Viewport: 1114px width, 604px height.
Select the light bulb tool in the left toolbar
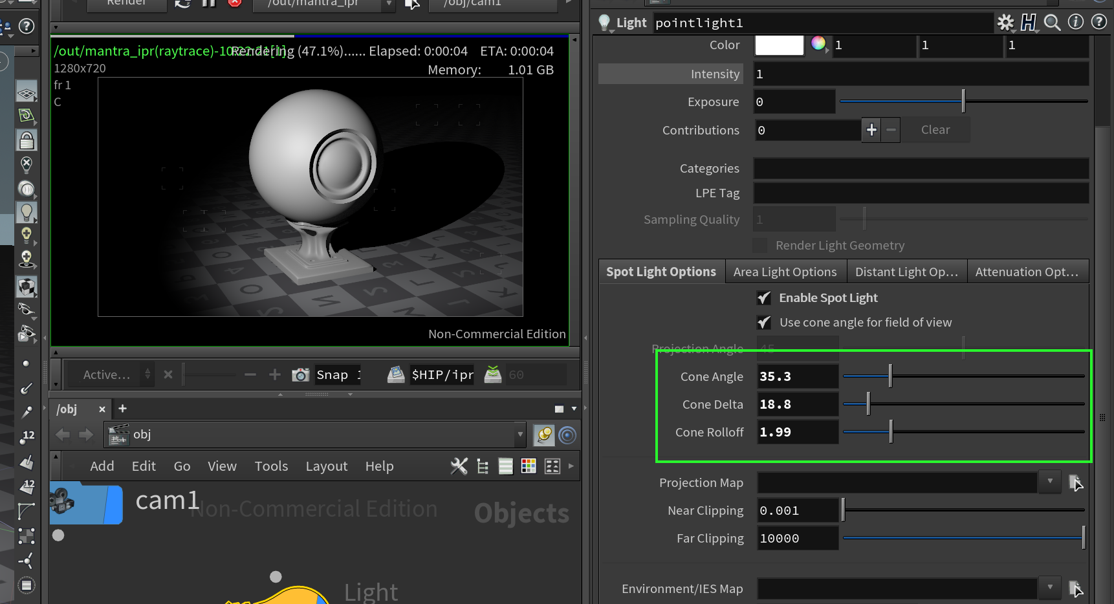click(27, 211)
